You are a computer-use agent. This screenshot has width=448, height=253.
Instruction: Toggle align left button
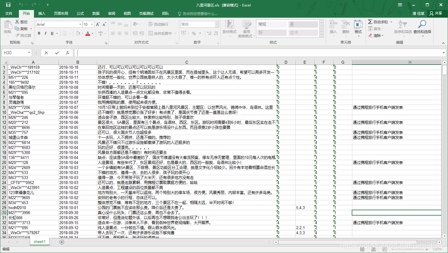tap(113, 33)
